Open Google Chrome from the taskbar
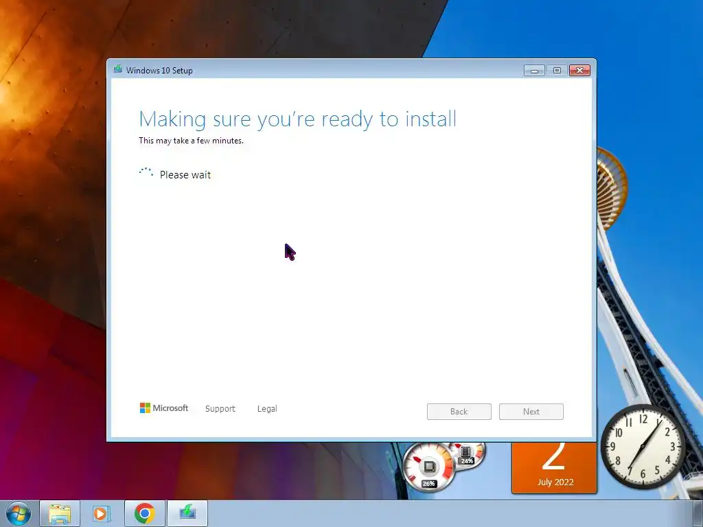Image resolution: width=703 pixels, height=527 pixels. [x=144, y=513]
